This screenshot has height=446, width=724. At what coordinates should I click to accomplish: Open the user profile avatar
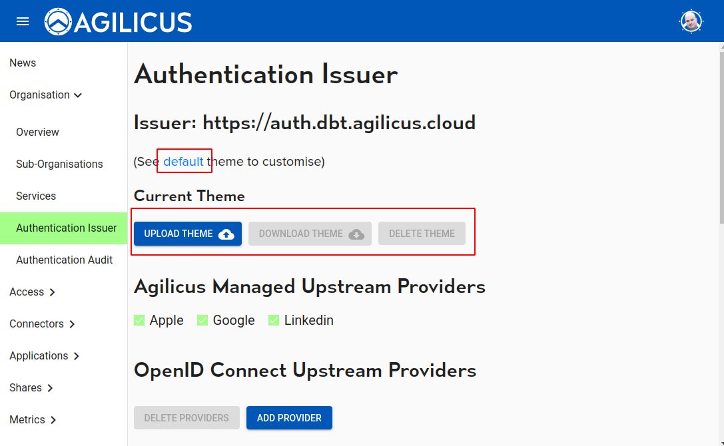pyautogui.click(x=691, y=21)
